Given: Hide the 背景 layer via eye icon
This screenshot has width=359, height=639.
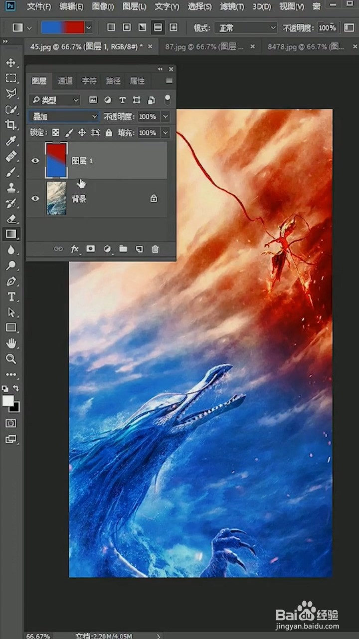Looking at the screenshot, I should (35, 198).
